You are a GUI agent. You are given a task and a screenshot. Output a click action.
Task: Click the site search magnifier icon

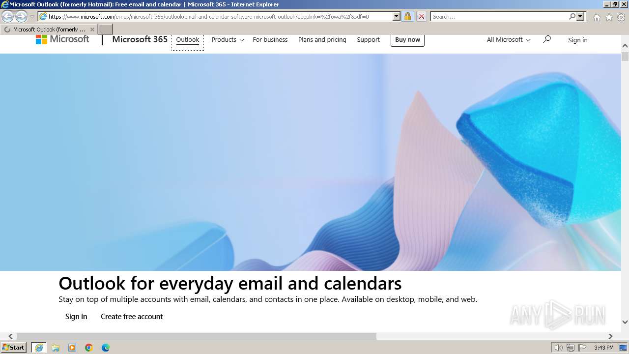546,39
